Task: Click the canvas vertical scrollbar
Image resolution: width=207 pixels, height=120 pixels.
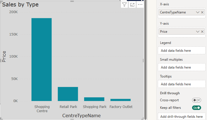Action: [x=145, y=60]
